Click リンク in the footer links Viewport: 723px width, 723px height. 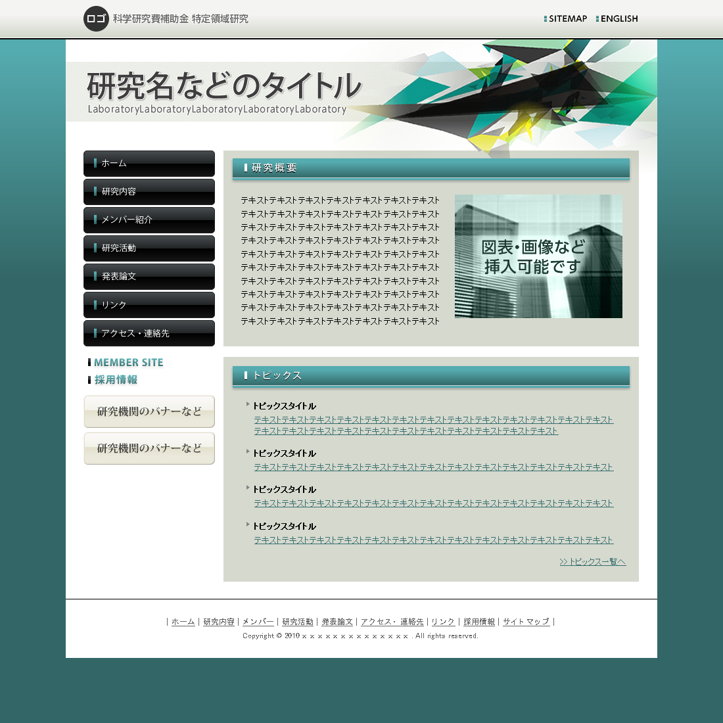pos(443,622)
